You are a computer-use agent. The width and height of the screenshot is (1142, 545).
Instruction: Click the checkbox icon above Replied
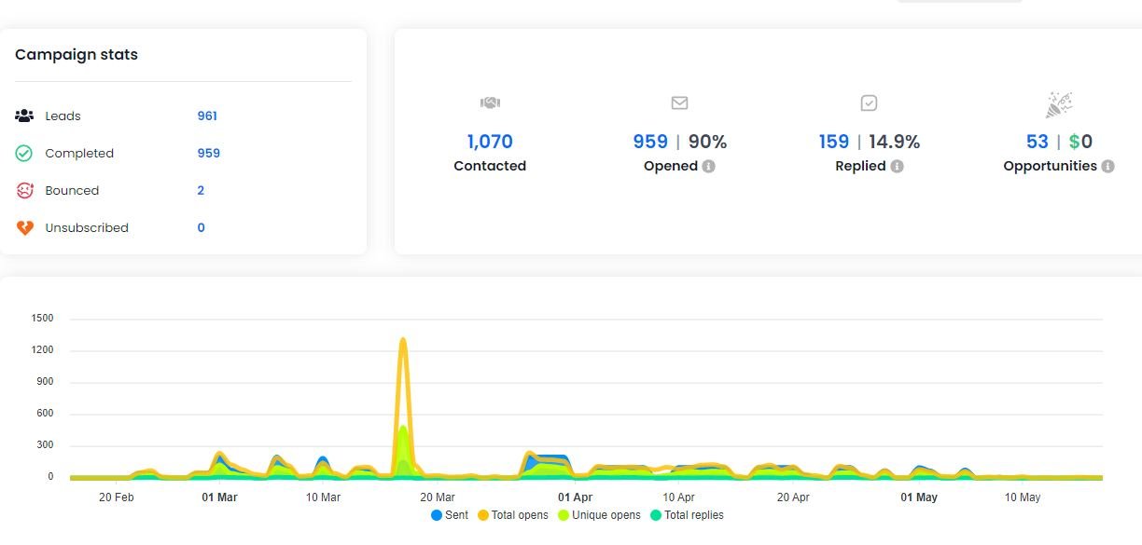click(x=869, y=103)
